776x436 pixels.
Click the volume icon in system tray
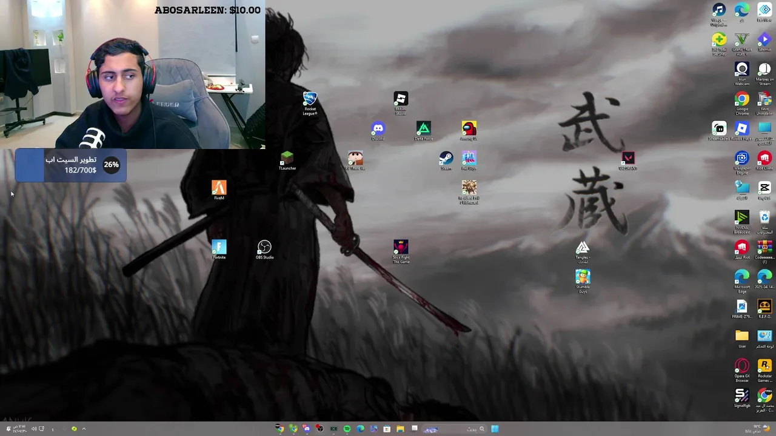point(34,429)
